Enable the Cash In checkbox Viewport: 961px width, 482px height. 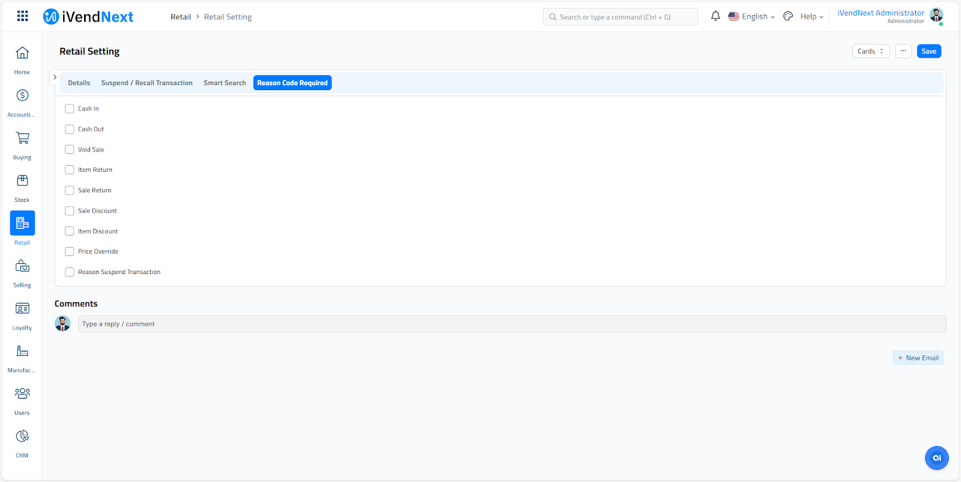click(70, 109)
